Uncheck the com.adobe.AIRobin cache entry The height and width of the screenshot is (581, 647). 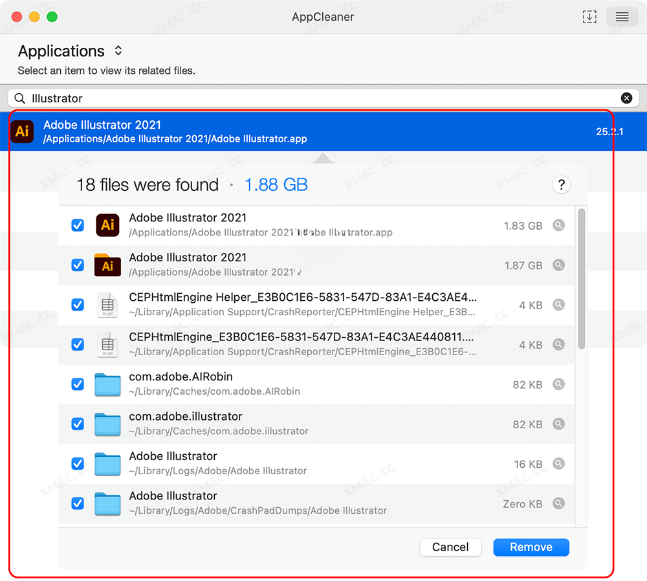pos(78,384)
